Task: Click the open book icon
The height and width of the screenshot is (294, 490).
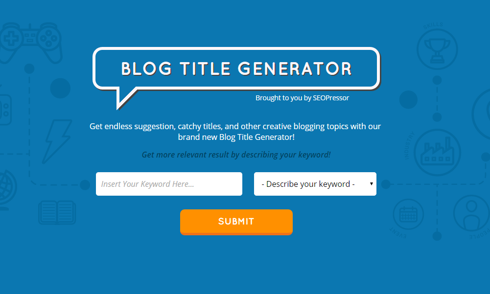Action: 57,212
